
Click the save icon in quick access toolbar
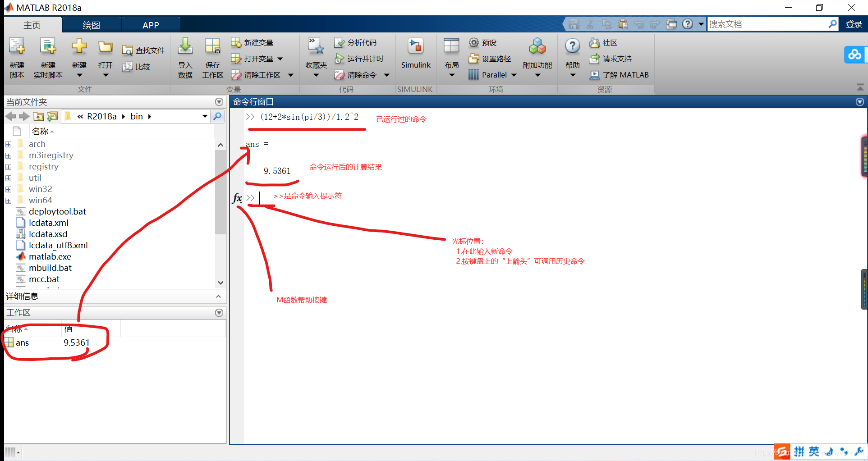pos(574,24)
